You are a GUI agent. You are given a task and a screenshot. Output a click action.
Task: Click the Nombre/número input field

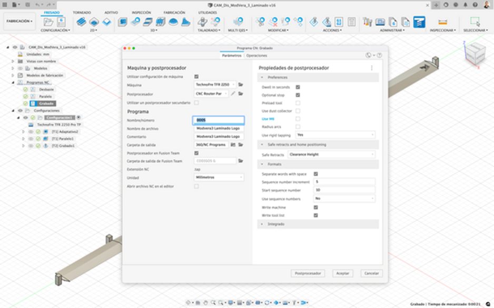click(219, 120)
